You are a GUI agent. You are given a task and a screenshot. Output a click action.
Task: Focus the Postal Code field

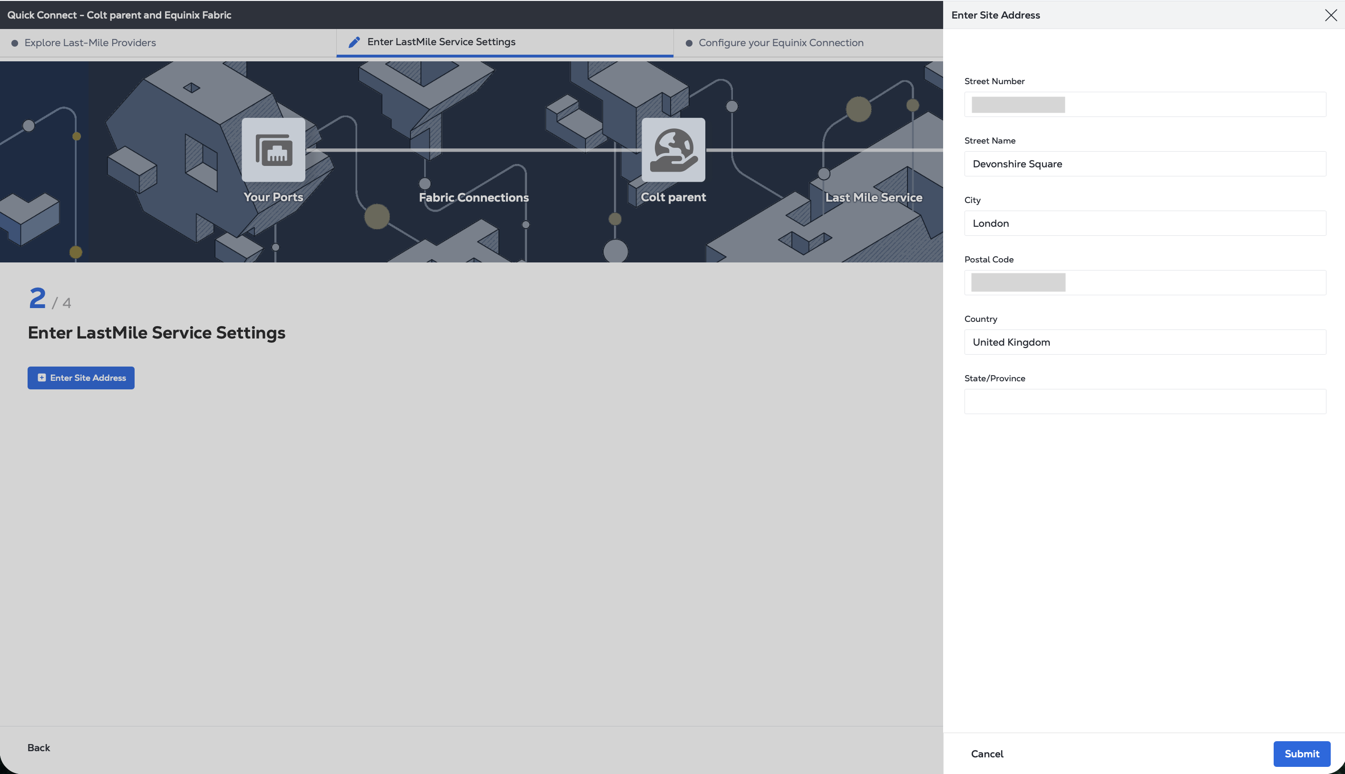pos(1145,283)
